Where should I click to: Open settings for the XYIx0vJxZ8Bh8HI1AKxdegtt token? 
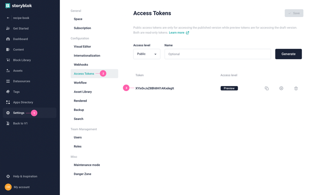coord(281,88)
